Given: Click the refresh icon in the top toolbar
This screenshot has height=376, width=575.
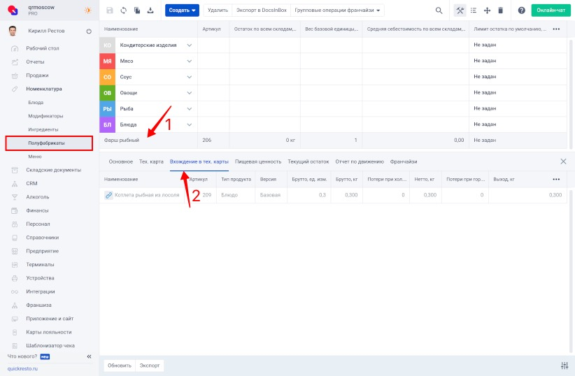Looking at the screenshot, I should click(124, 10).
